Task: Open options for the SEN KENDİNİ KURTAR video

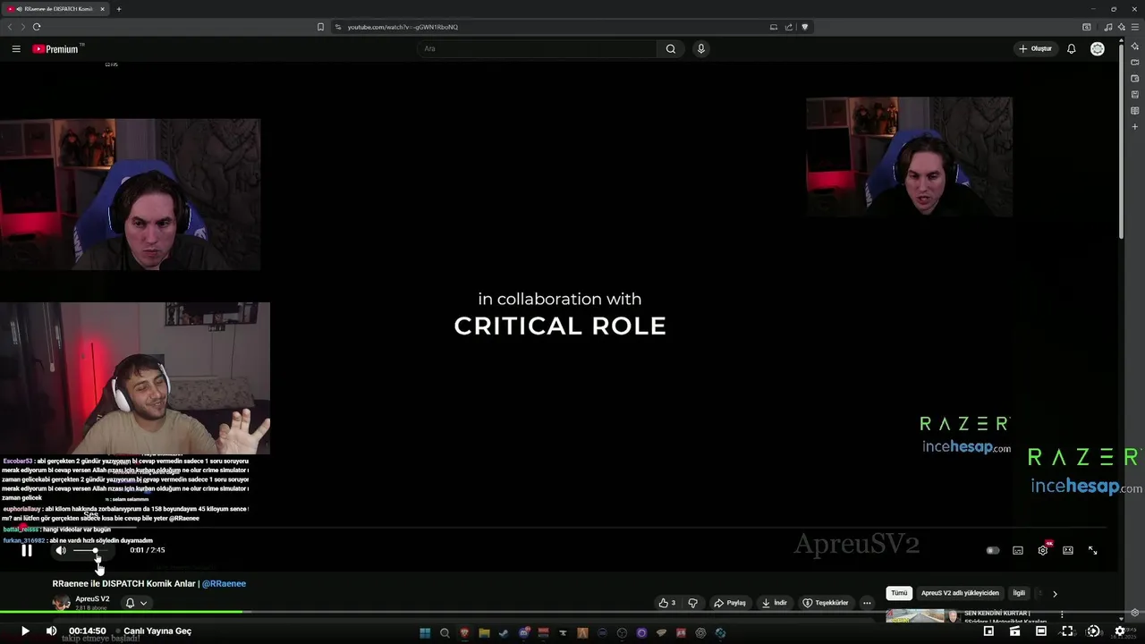Action: pos(1062,614)
